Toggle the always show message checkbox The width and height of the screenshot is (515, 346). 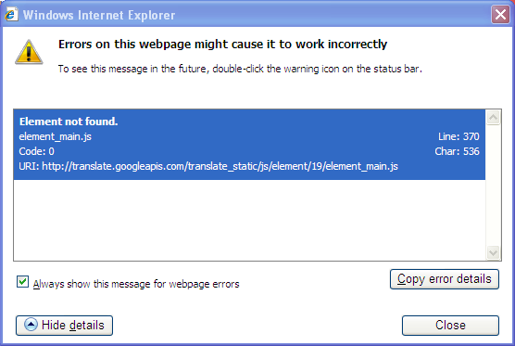(x=22, y=282)
